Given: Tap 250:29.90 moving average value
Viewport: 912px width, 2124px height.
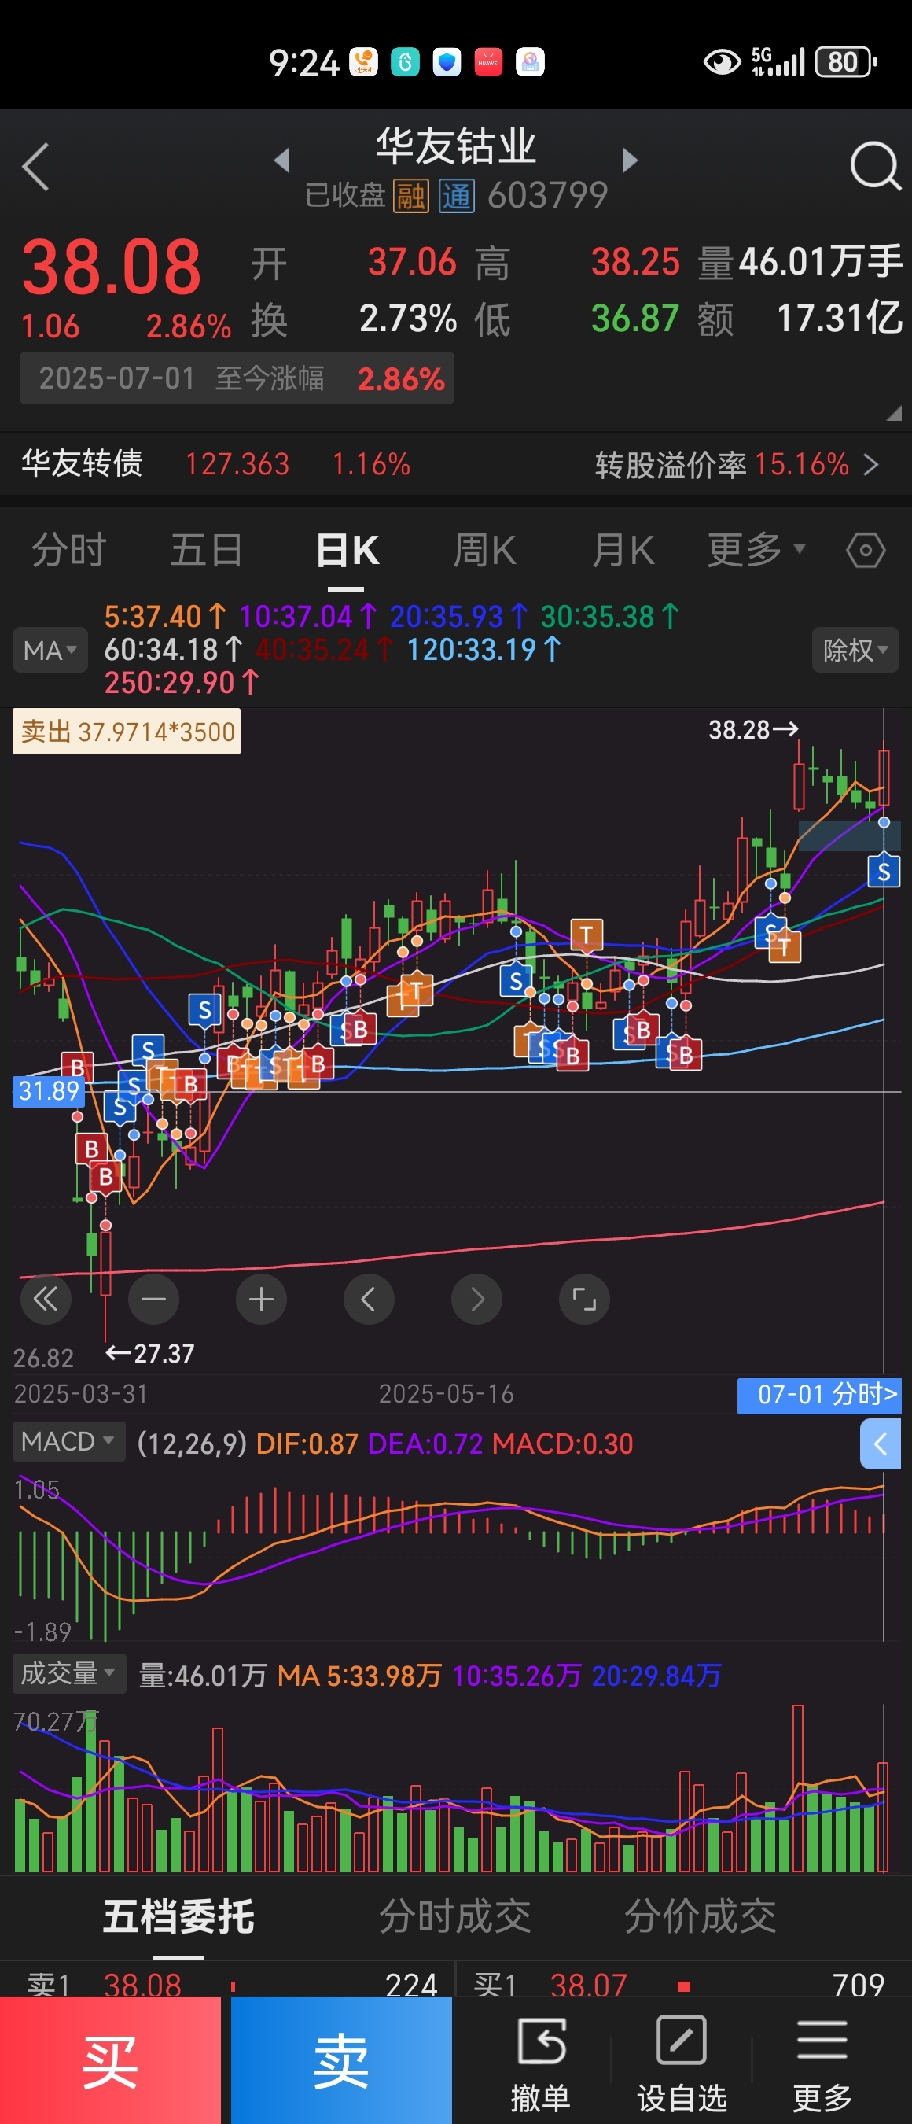Looking at the screenshot, I should [182, 683].
